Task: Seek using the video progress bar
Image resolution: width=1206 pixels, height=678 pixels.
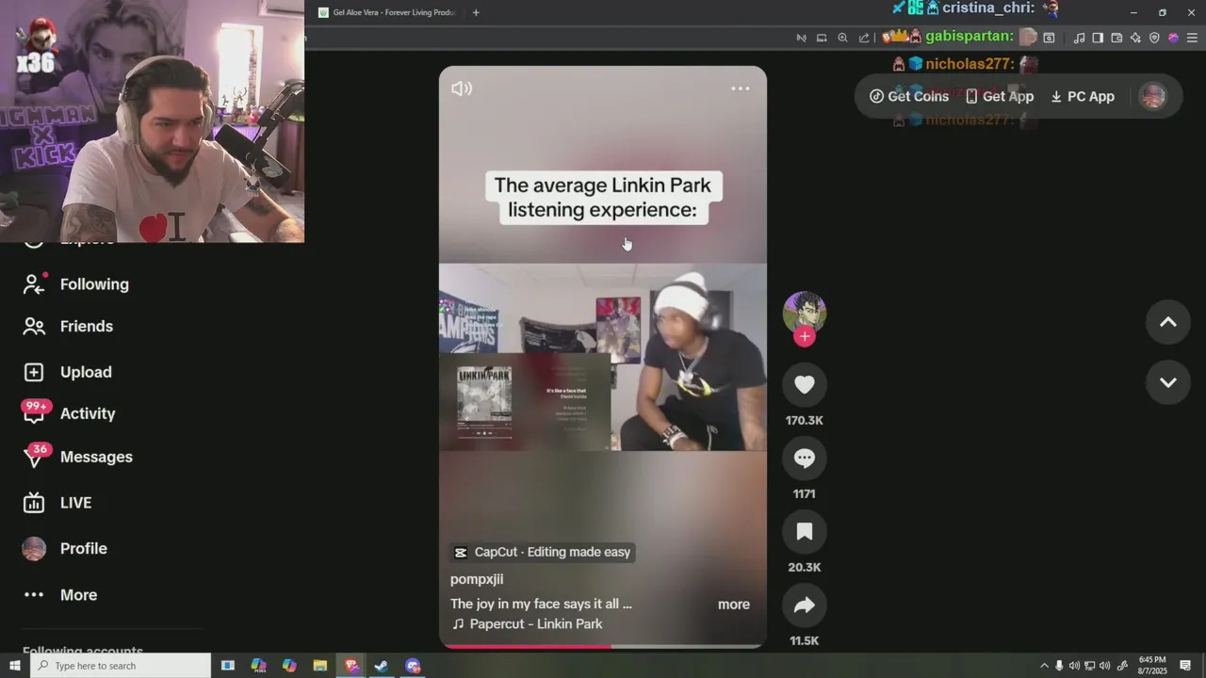Action: point(603,646)
